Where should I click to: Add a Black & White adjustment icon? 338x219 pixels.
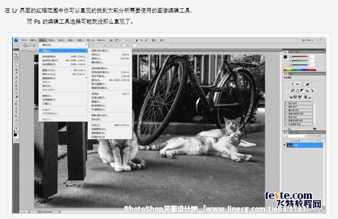302,90
